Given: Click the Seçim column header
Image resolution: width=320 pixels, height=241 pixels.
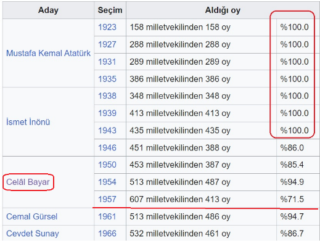Looking at the screenshot, I should (x=110, y=10).
